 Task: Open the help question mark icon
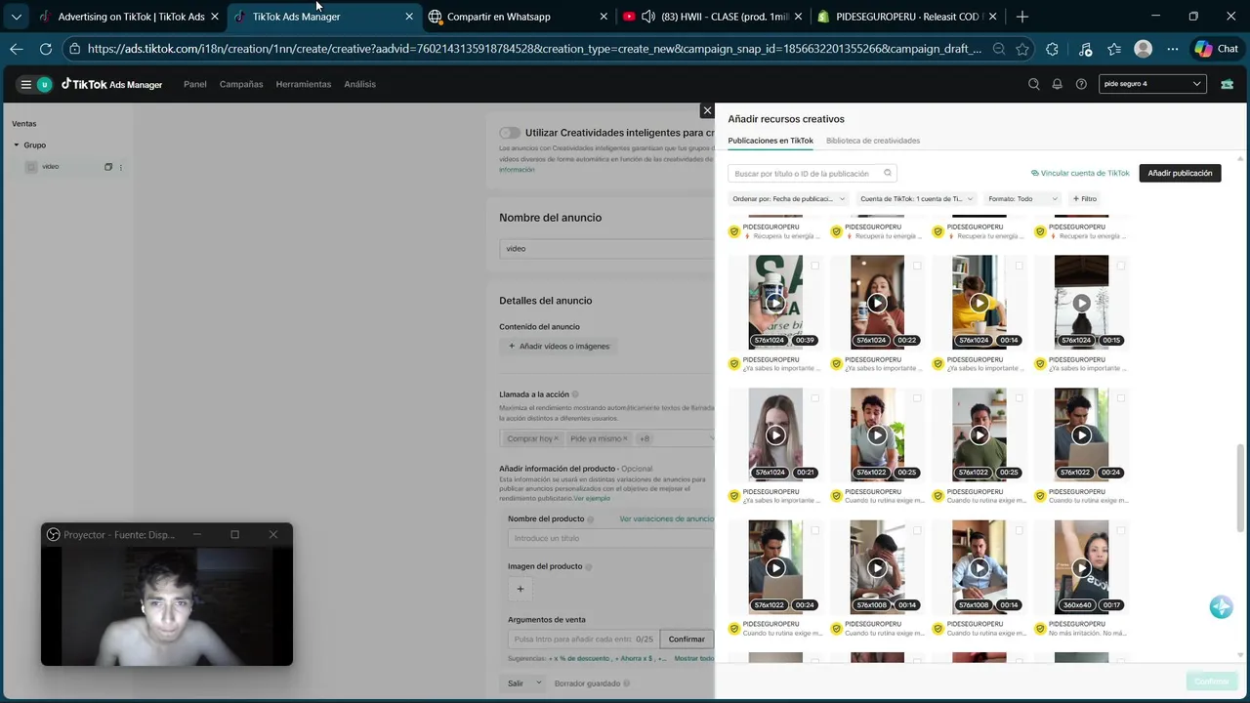[x=1081, y=84]
